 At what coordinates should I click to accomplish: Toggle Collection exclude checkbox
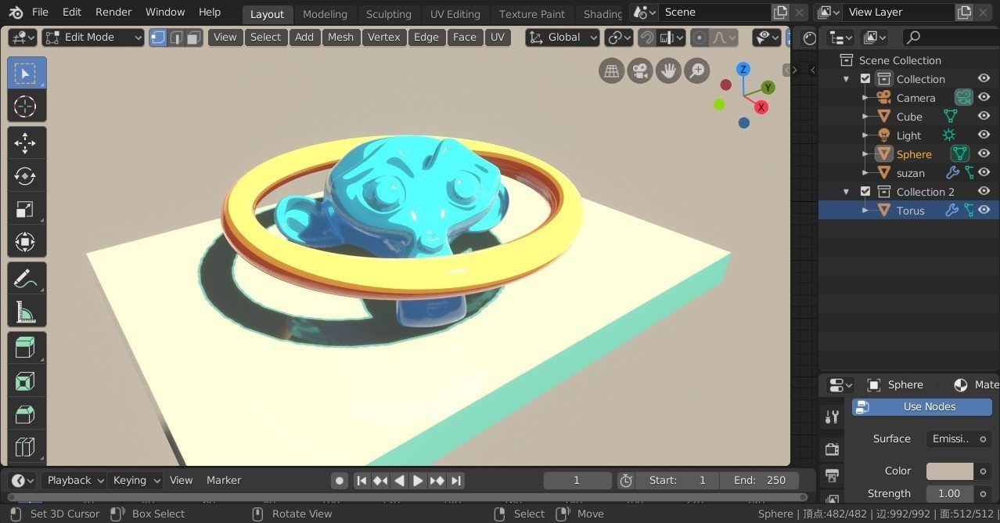pyautogui.click(x=865, y=79)
